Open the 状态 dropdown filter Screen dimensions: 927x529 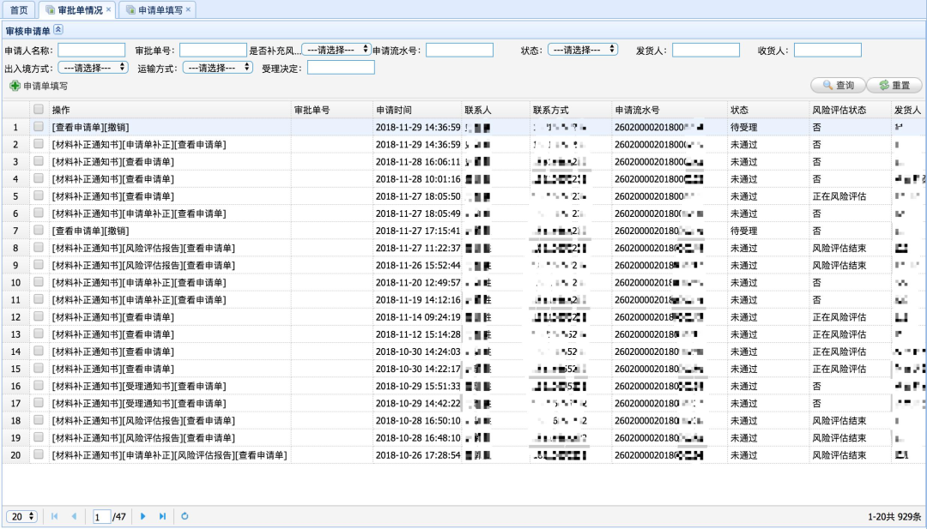(583, 50)
